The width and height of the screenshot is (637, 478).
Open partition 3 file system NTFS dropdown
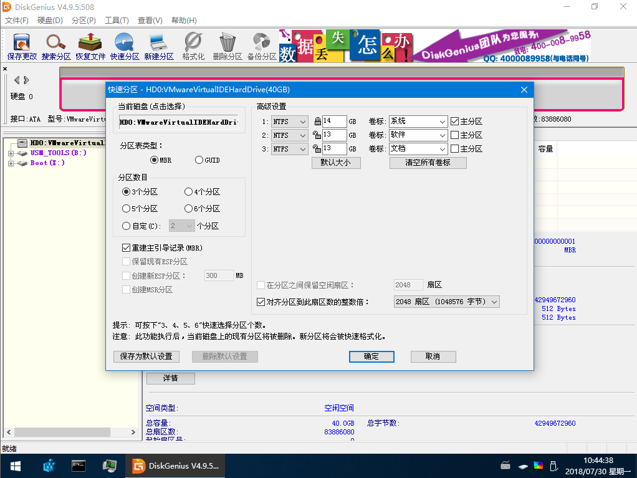tap(289, 149)
